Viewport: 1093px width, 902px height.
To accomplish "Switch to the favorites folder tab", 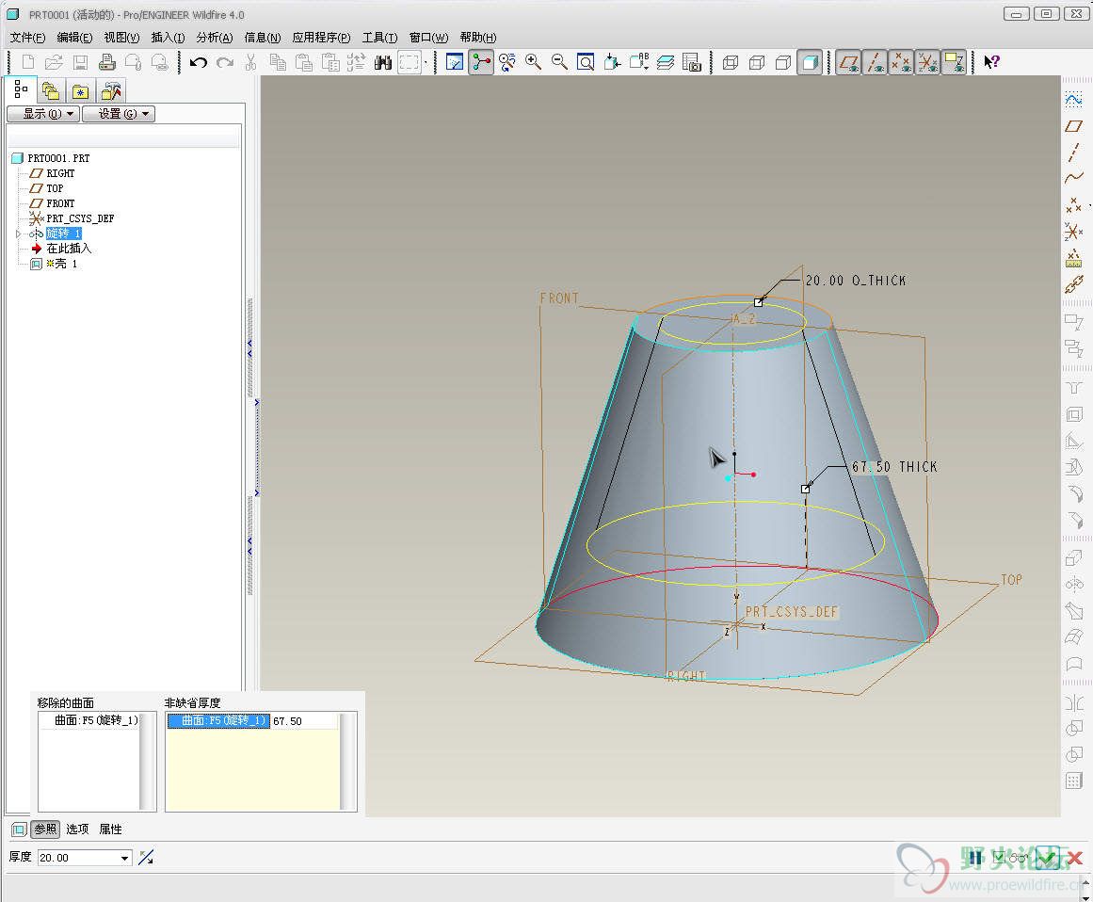I will coord(80,90).
